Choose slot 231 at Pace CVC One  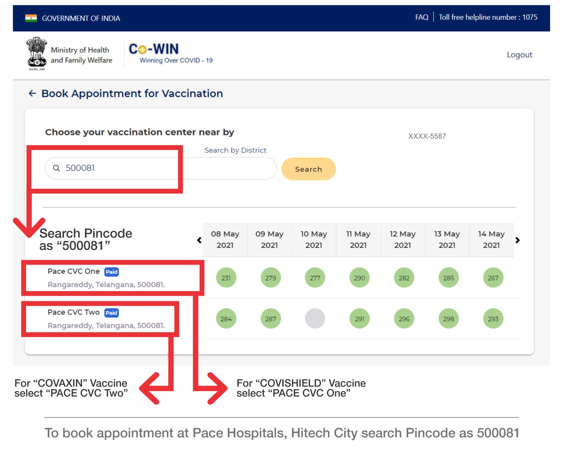tap(226, 278)
